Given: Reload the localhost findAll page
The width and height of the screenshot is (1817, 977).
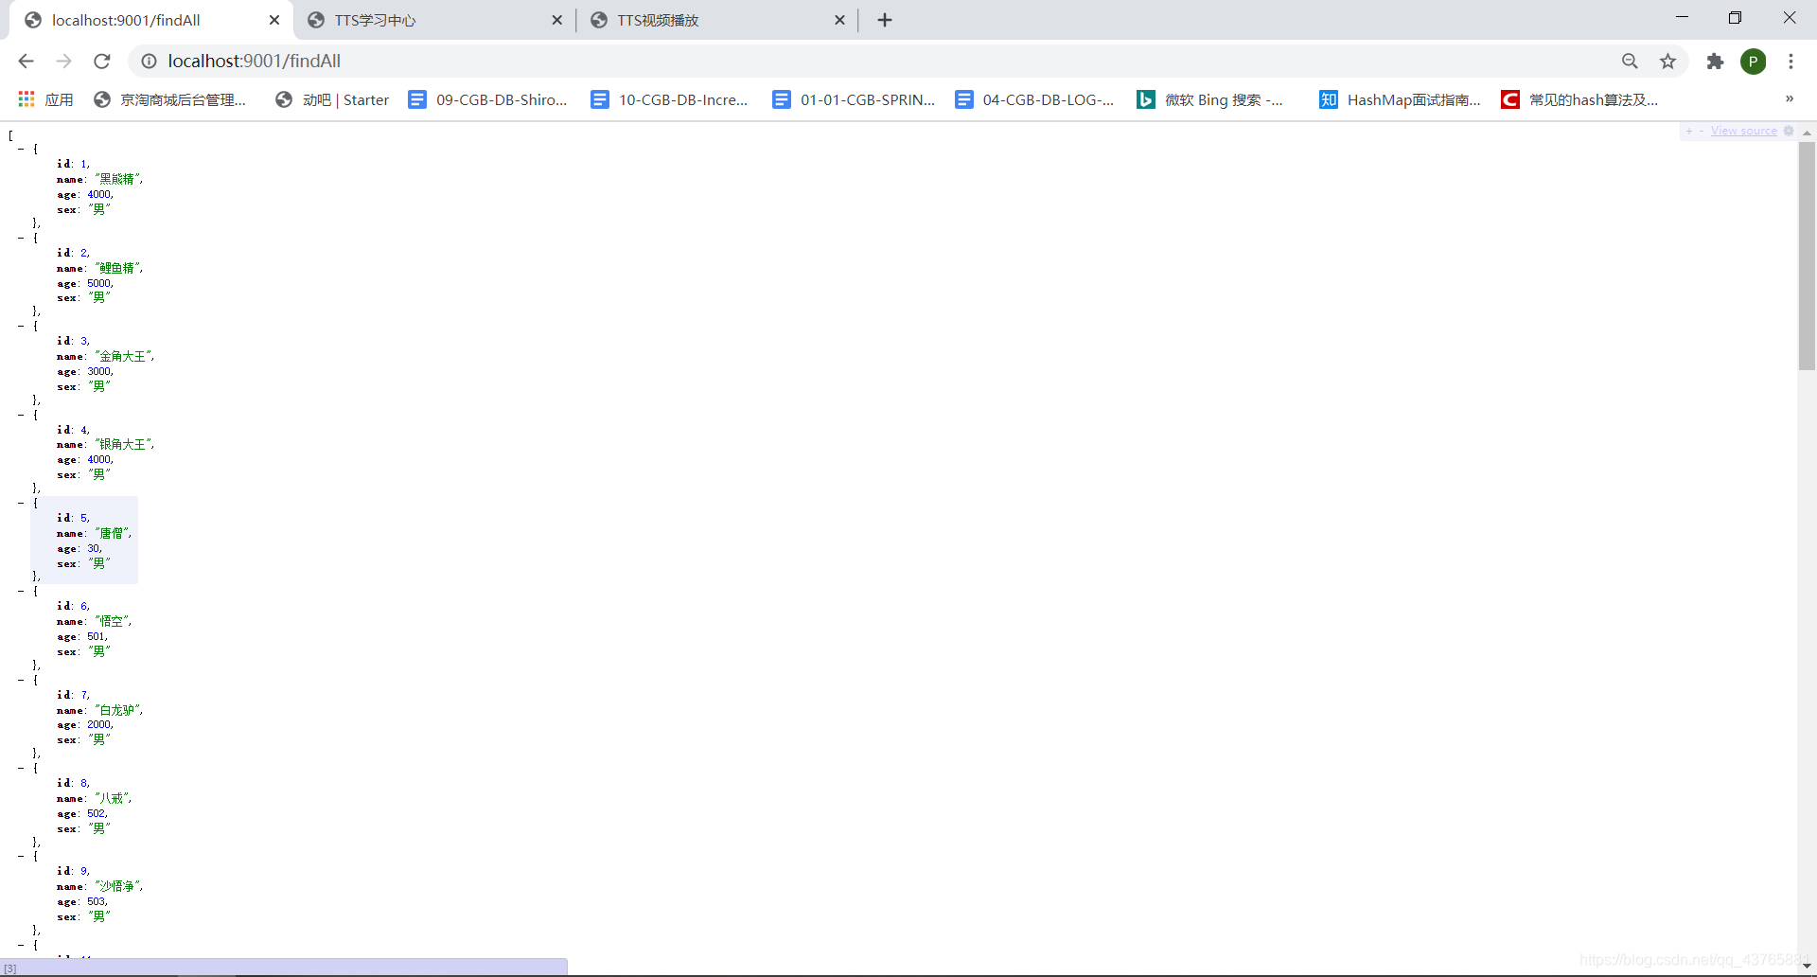Looking at the screenshot, I should (102, 62).
